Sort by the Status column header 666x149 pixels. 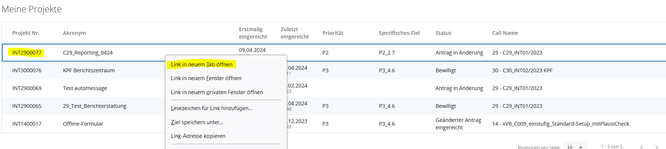[x=443, y=33]
